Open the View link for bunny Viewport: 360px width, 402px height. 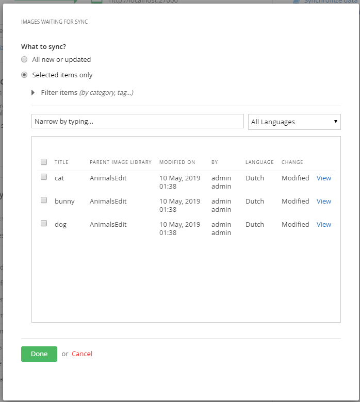324,201
